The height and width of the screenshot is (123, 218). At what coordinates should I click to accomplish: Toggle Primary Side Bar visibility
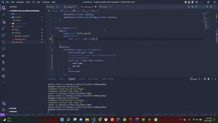(186, 2)
